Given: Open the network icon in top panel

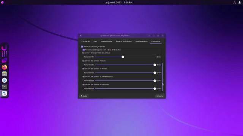Looking at the screenshot, I should (x=235, y=2).
